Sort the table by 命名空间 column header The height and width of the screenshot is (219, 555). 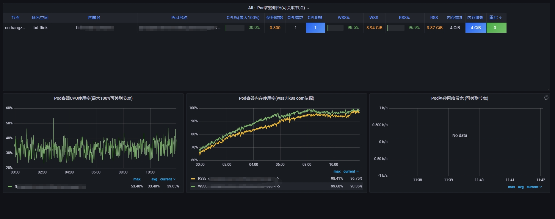(x=40, y=18)
